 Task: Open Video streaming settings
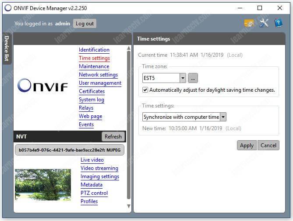(99, 168)
